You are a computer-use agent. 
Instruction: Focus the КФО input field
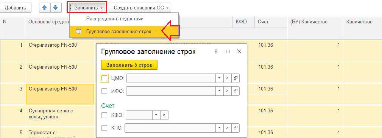pyautogui.click(x=139, y=115)
